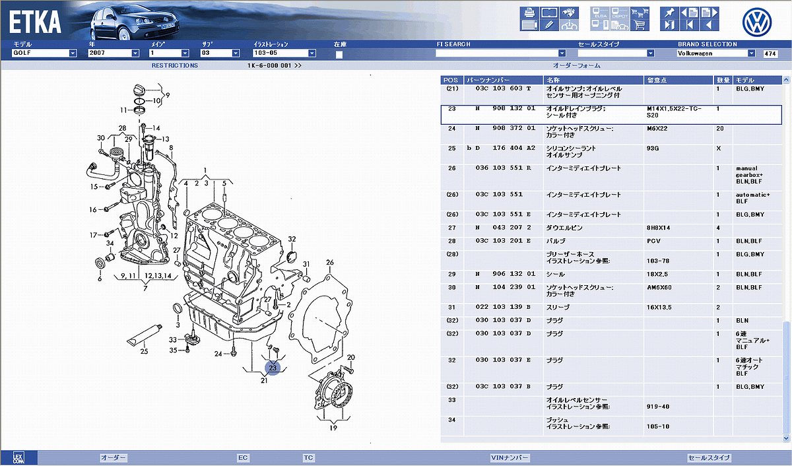Open search with the binoculars icon

click(568, 12)
